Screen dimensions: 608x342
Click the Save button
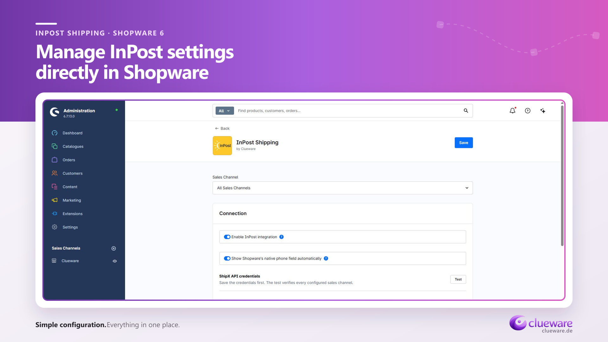click(x=464, y=142)
